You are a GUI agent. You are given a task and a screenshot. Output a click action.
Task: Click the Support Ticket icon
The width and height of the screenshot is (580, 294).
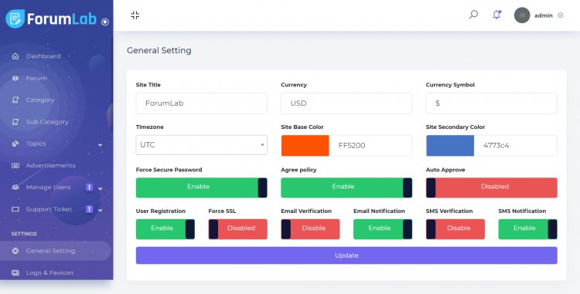15,209
